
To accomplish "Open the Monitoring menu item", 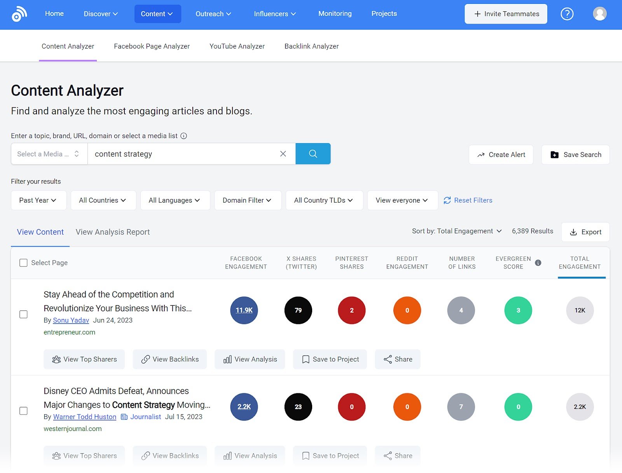I will tap(335, 14).
